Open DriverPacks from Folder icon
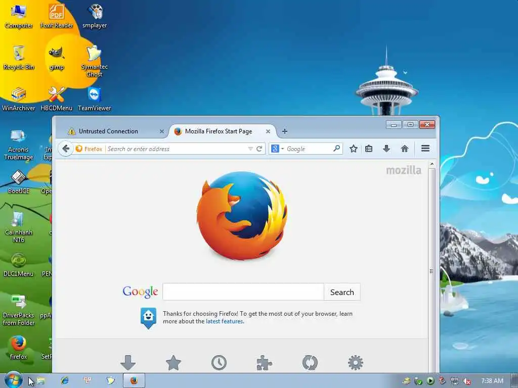Image resolution: width=518 pixels, height=388 pixels. (19, 310)
